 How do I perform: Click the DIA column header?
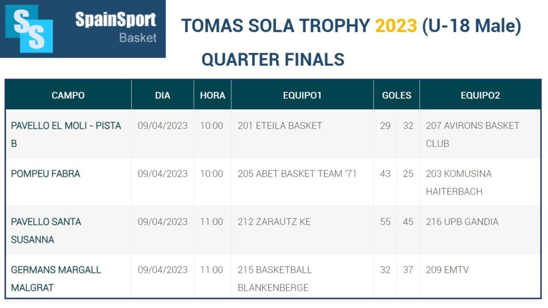point(162,95)
